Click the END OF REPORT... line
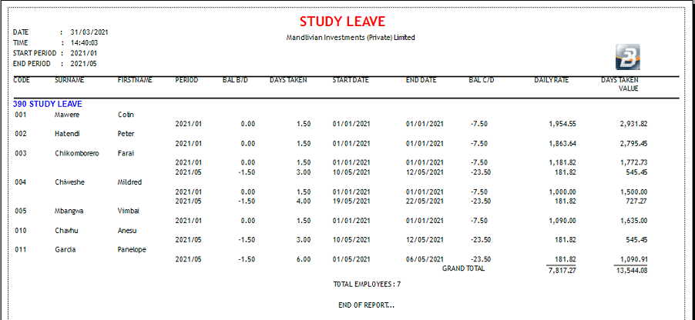 pos(367,305)
